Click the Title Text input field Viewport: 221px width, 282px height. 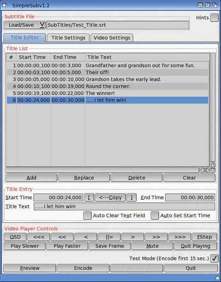click(124, 206)
